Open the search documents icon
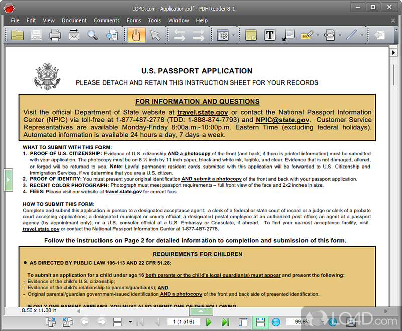 (112, 35)
